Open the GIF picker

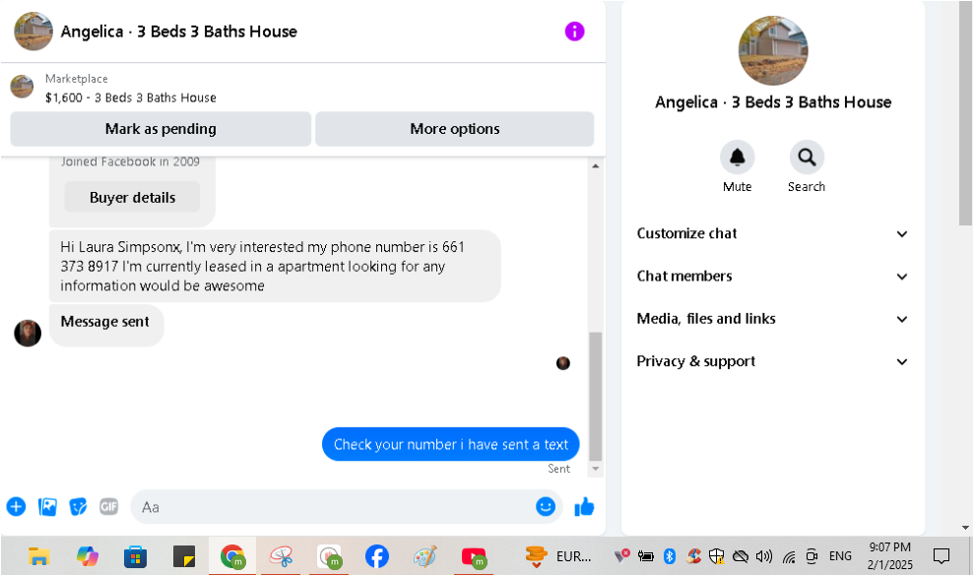tap(108, 507)
